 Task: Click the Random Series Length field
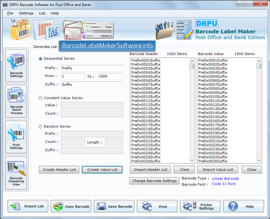114,142
